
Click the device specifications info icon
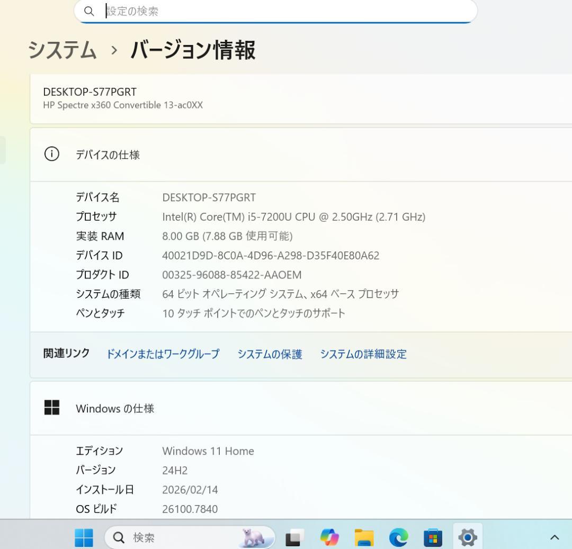tap(51, 154)
